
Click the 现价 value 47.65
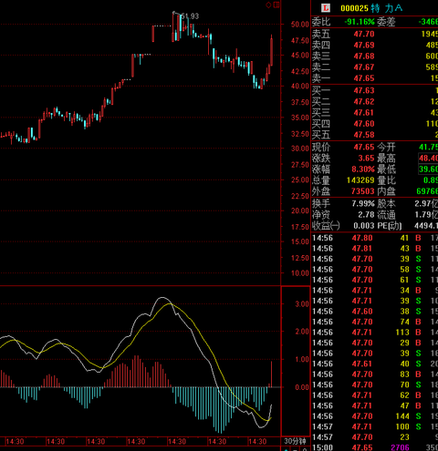(364, 148)
